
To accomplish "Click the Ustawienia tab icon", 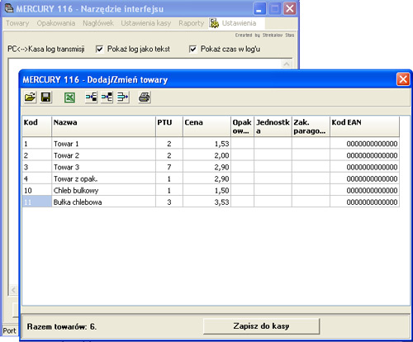I will [214, 23].
